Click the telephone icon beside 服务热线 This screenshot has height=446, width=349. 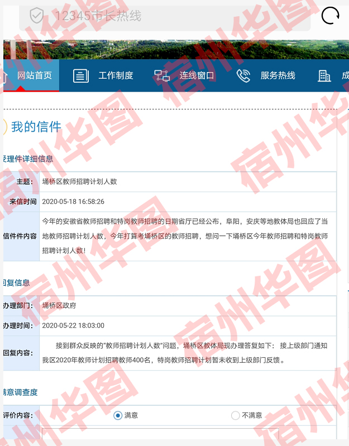point(243,76)
